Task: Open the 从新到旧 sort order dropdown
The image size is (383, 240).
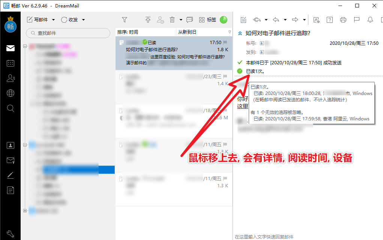Action: click(x=204, y=32)
